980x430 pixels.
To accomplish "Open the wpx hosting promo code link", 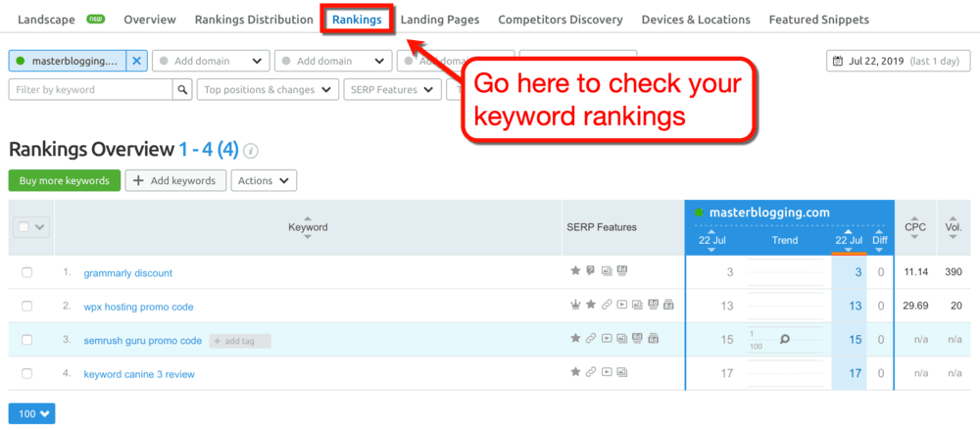I will 139,307.
